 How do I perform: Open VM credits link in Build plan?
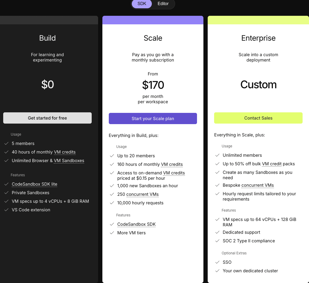click(65, 152)
